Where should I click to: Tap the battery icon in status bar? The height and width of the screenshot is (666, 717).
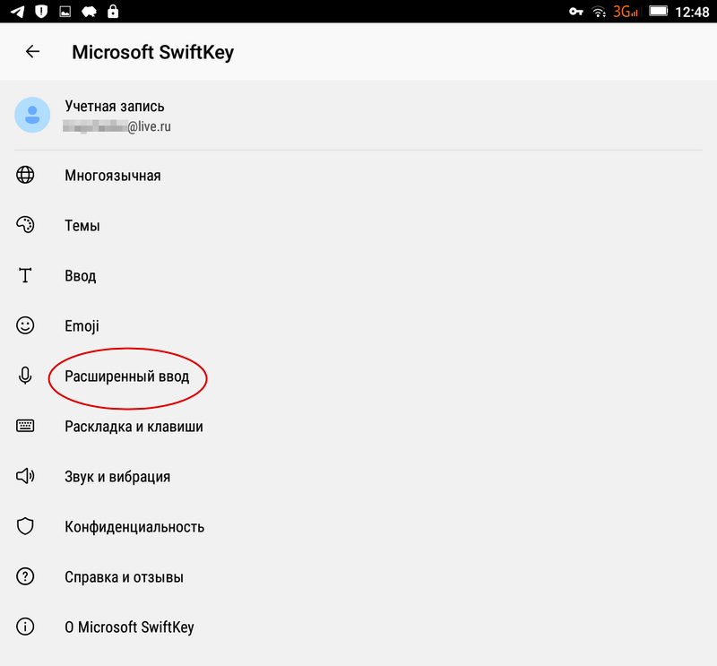point(659,11)
